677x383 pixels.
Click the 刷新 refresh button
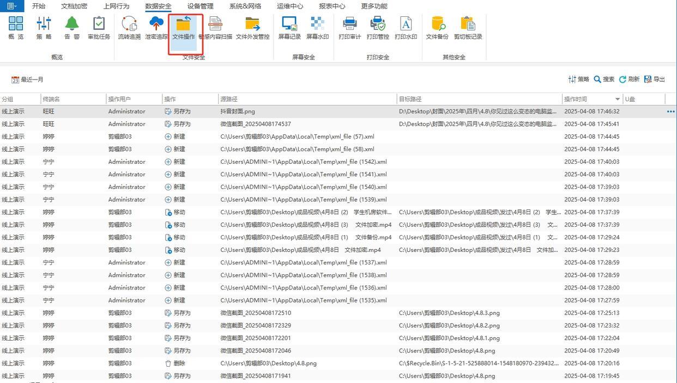(x=629, y=79)
